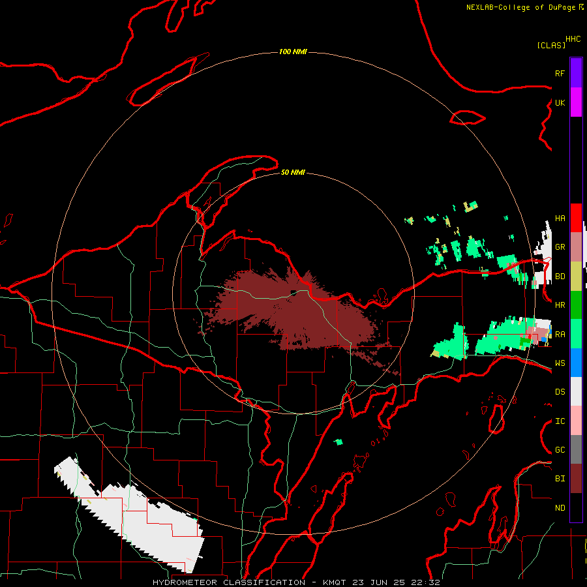Click the ND legend label

point(560,508)
